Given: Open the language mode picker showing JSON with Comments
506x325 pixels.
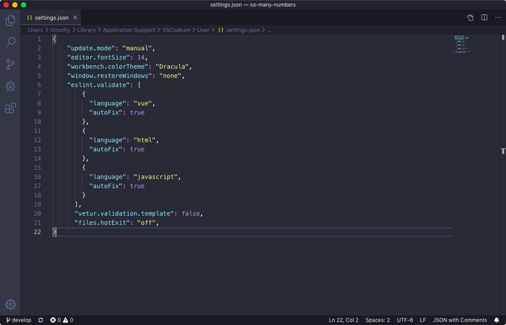Looking at the screenshot, I should pos(460,320).
